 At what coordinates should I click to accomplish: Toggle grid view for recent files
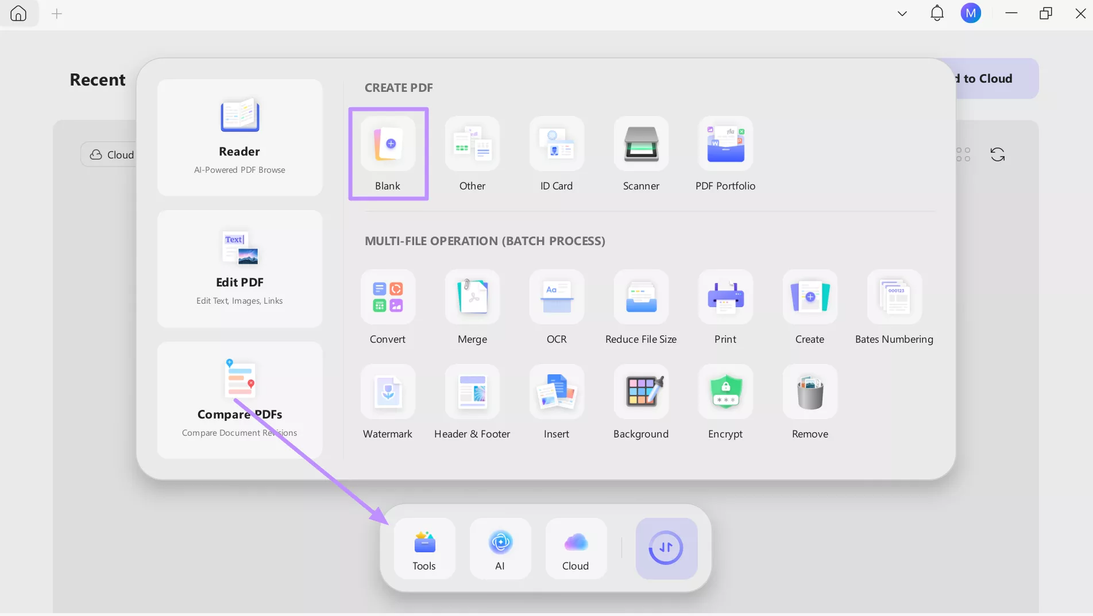(964, 154)
